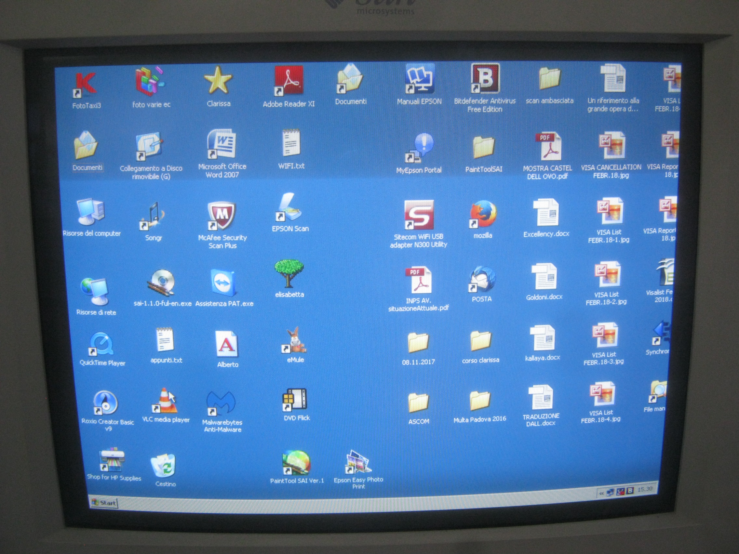Open INPS AV. situazioneAttuale.pdf
Image resolution: width=739 pixels, height=554 pixels.
tap(418, 280)
